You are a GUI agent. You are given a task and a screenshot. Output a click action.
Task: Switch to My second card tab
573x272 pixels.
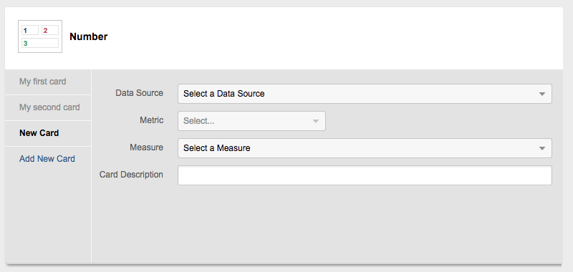pyautogui.click(x=48, y=107)
